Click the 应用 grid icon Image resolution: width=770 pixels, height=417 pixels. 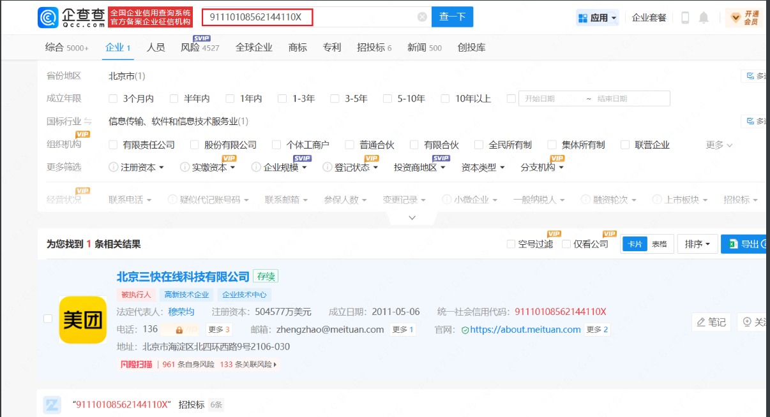(582, 18)
